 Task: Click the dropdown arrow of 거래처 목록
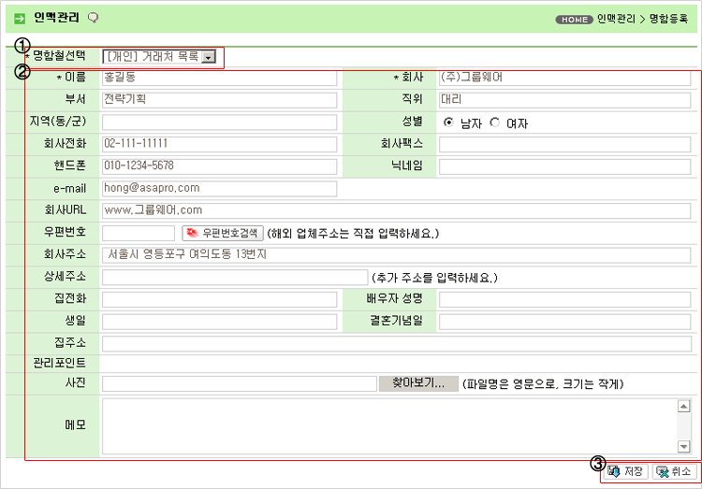[x=209, y=58]
